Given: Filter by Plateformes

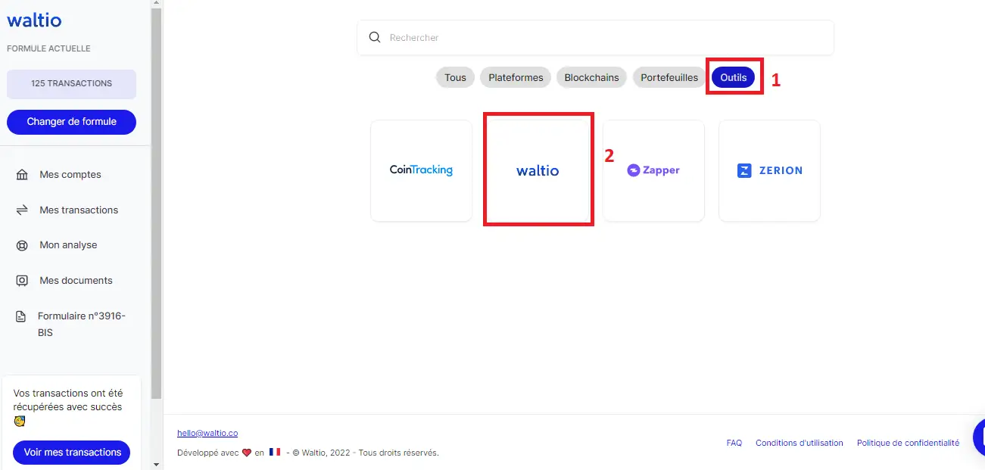Looking at the screenshot, I should [516, 78].
